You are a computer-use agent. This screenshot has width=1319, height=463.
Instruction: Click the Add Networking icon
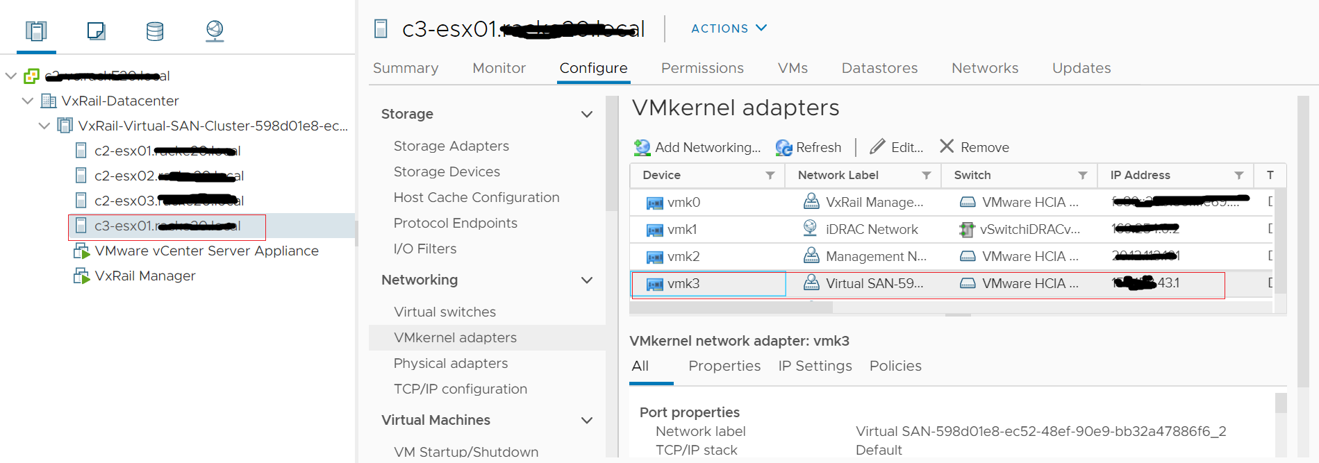click(x=642, y=147)
